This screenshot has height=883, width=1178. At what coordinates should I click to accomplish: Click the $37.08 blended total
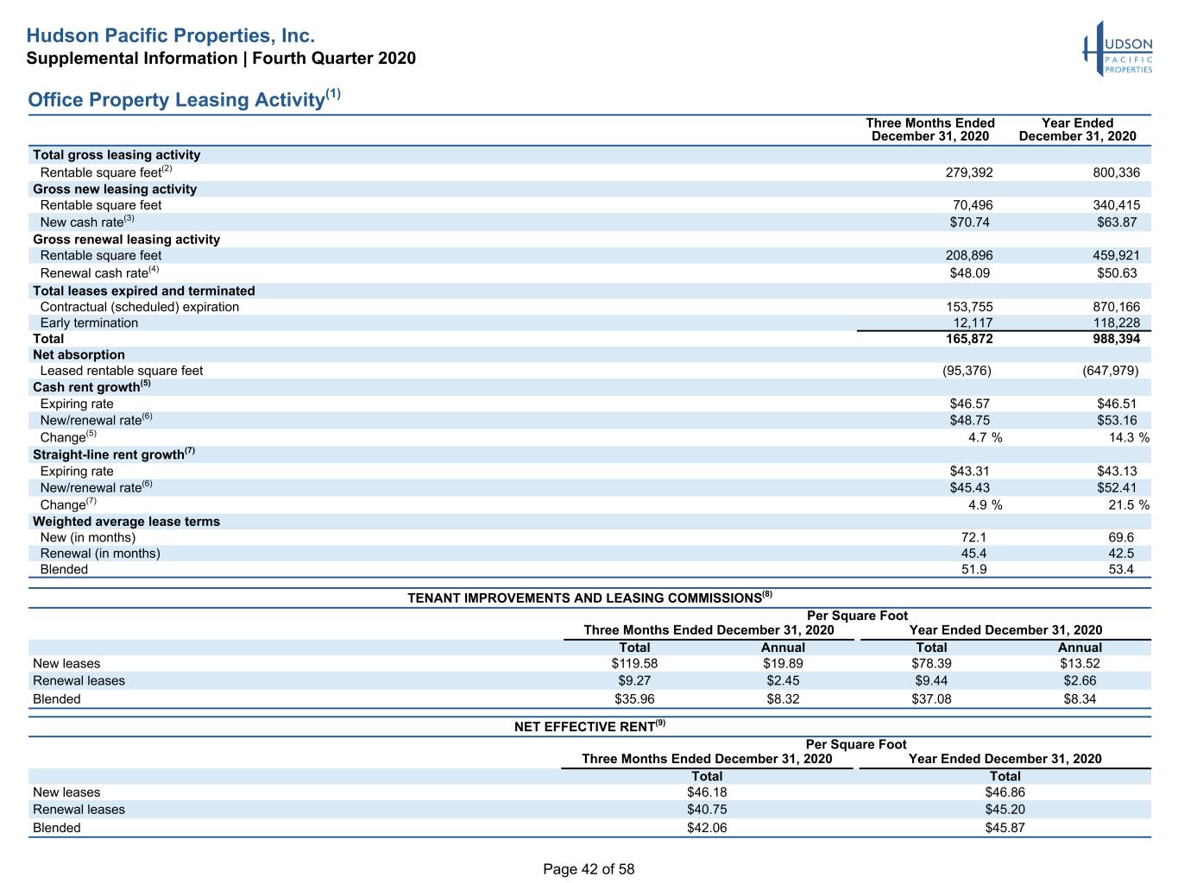[x=931, y=698]
